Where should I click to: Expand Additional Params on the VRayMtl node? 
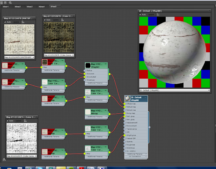coord(136,154)
